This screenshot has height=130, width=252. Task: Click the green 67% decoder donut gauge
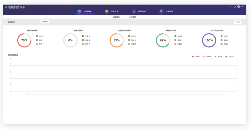(x=163, y=40)
